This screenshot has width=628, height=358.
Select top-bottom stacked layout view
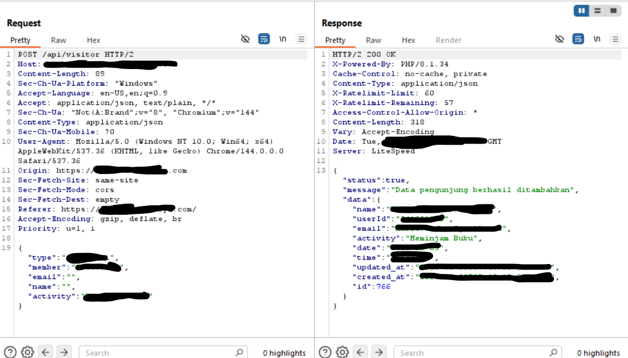pyautogui.click(x=597, y=11)
